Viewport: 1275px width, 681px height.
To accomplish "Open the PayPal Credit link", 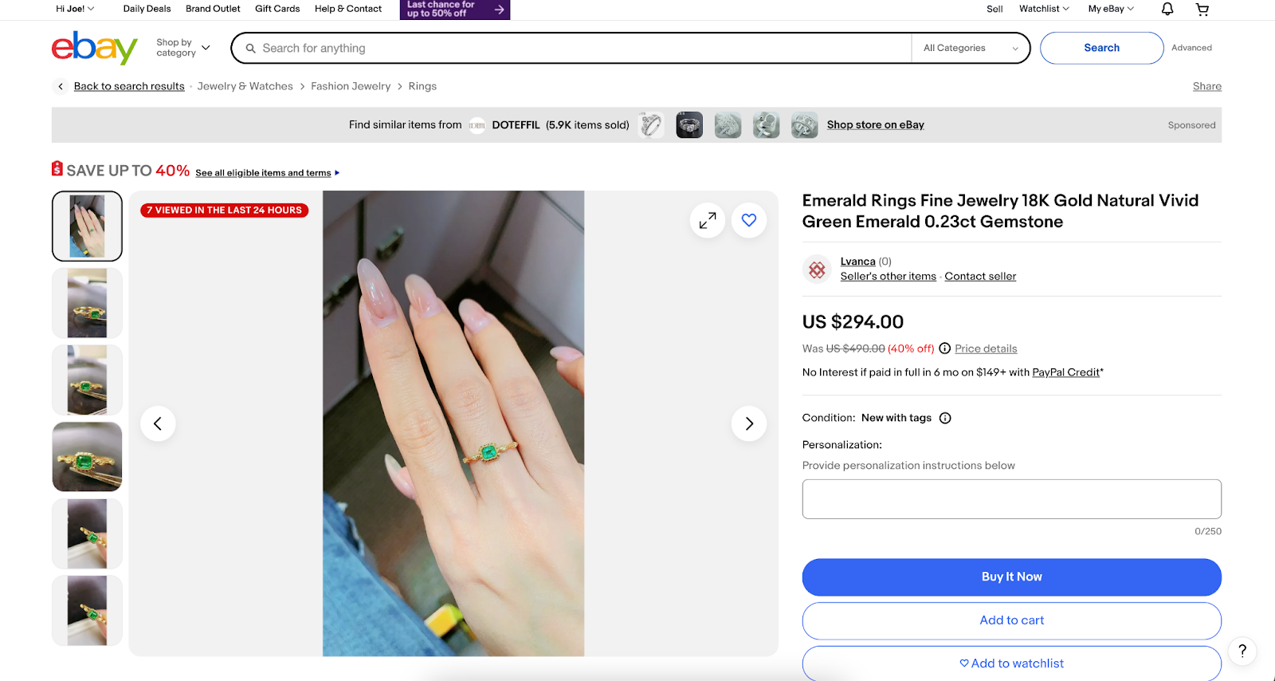I will click(1065, 372).
